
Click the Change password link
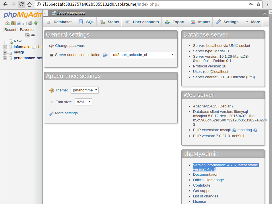click(x=70, y=46)
